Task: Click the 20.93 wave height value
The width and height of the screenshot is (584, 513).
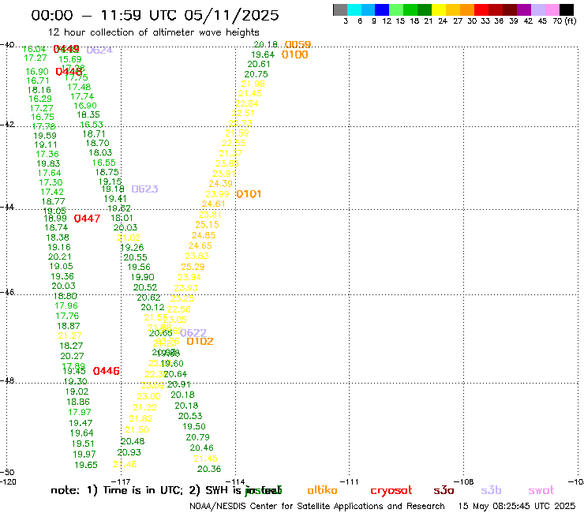Action: click(129, 453)
